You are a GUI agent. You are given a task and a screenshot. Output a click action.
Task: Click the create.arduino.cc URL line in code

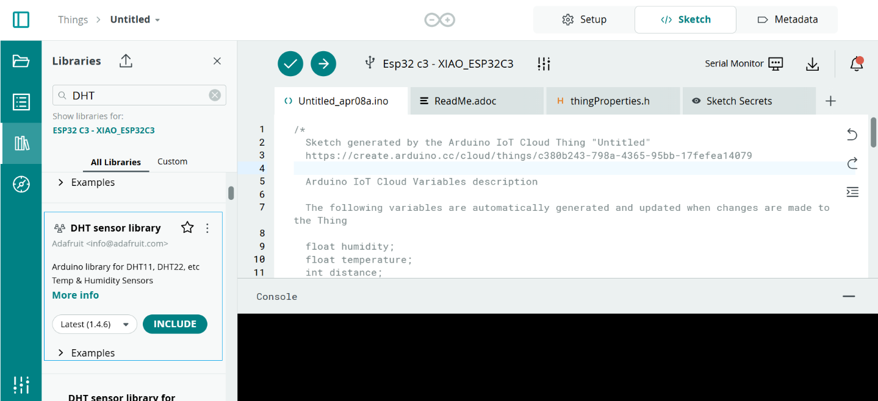529,155
